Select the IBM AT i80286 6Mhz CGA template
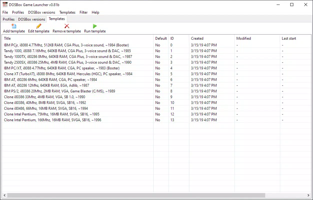The height and width of the screenshot is (200, 313). pyautogui.click(x=156, y=79)
